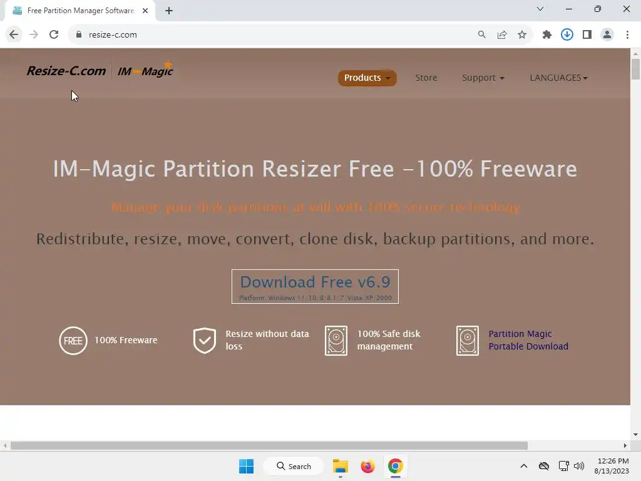Click the '100% Freeware' text
Image resolution: width=641 pixels, height=481 pixels.
[126, 340]
